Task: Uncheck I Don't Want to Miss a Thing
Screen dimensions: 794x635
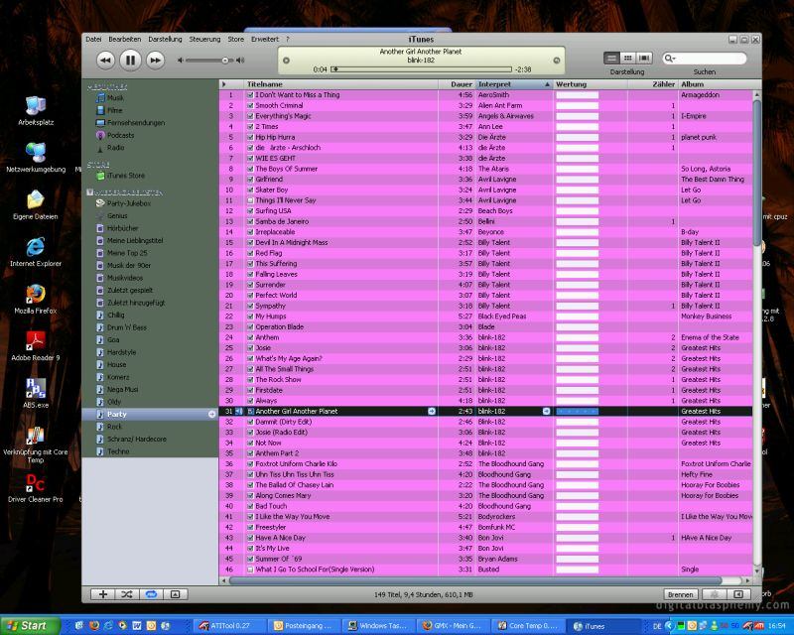Action: click(250, 94)
